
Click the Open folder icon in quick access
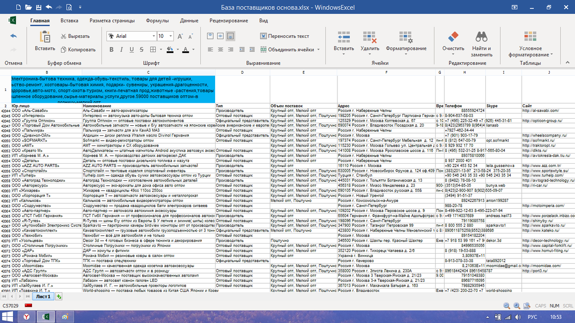28,7
